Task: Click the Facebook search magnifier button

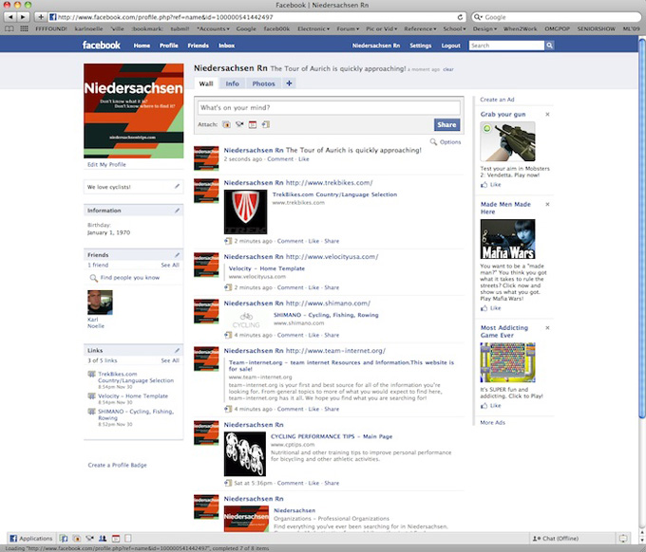Action: point(549,46)
